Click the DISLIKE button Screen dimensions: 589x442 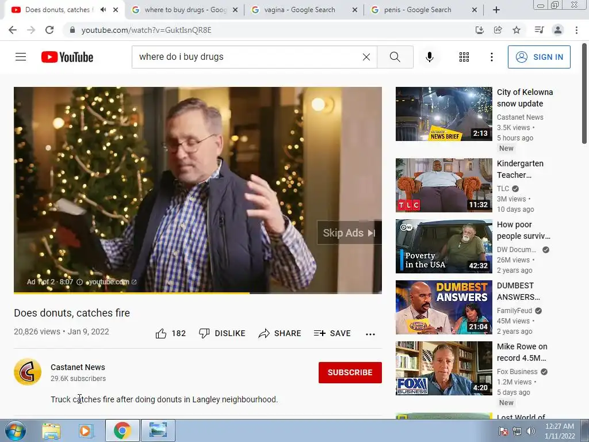(x=222, y=333)
